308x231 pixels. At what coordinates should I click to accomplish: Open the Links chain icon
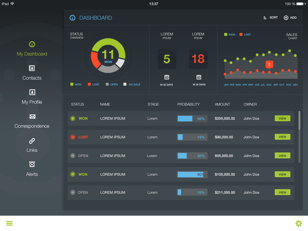32,141
